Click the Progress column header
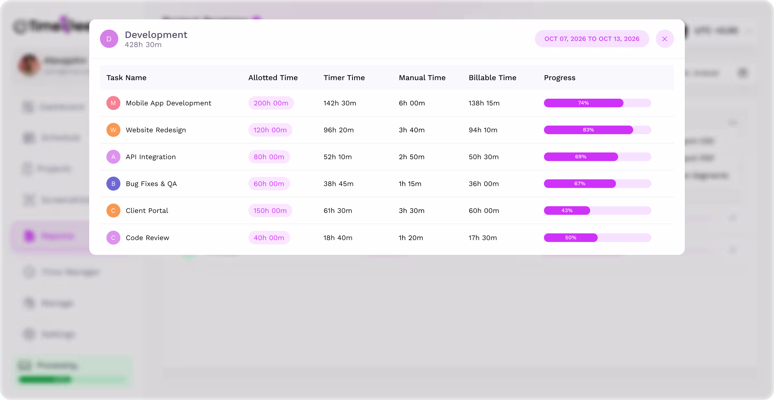The image size is (774, 400). (560, 77)
